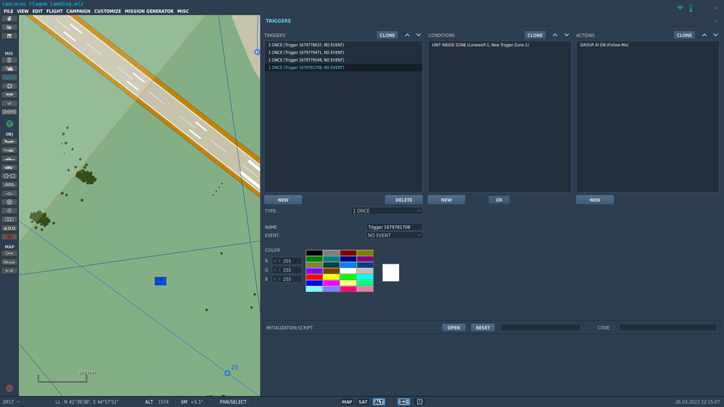Open mission file via folder icon
724x407 pixels.
(x=9, y=27)
